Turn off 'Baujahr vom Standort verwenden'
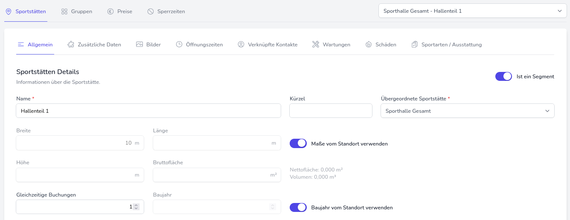This screenshot has height=220, width=570. coord(298,208)
